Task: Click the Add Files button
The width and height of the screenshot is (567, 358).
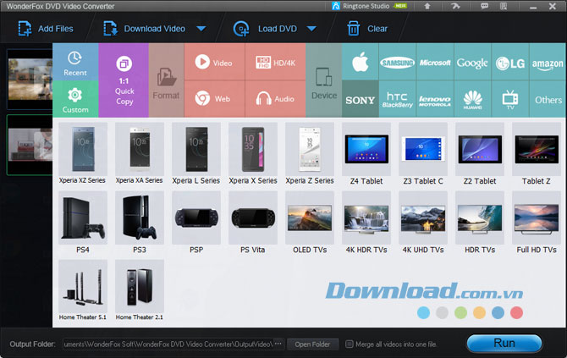Action: click(46, 29)
